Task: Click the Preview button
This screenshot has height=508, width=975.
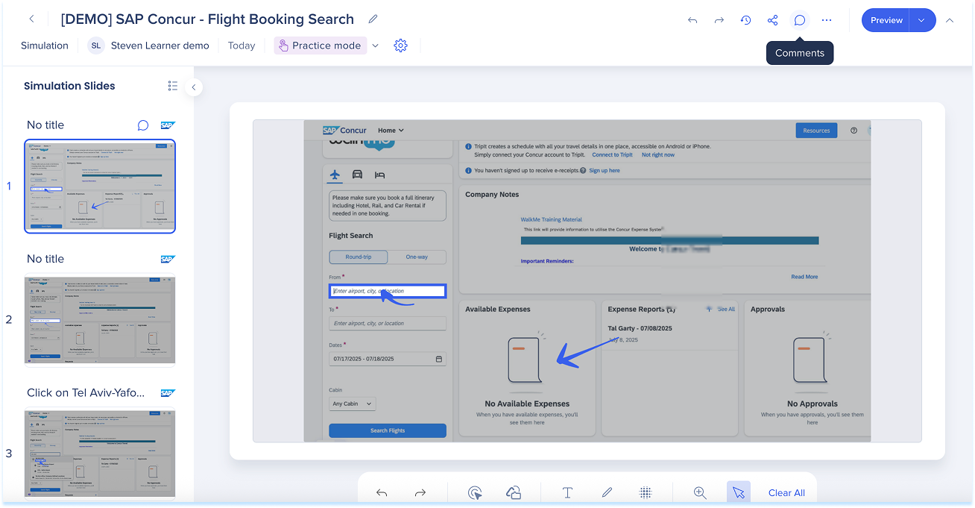Action: [x=886, y=20]
